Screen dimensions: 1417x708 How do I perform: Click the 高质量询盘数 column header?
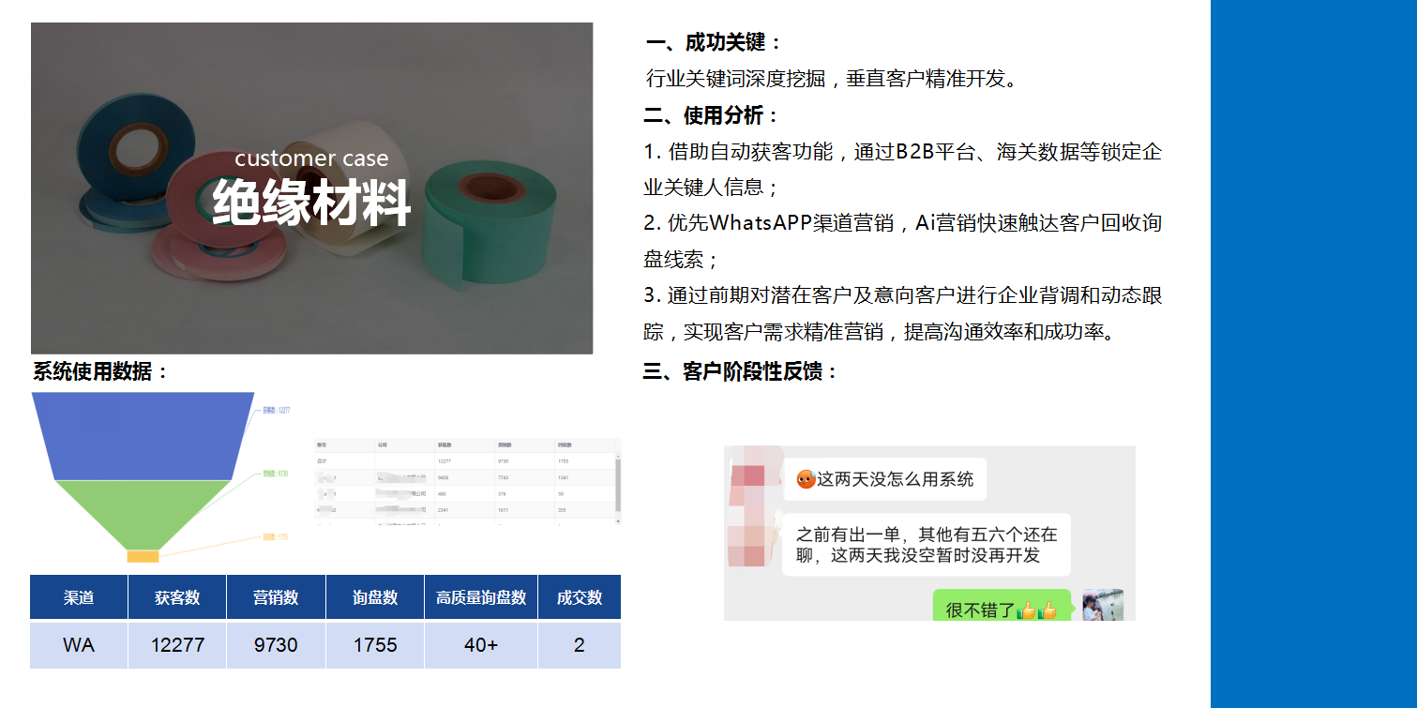tap(481, 597)
